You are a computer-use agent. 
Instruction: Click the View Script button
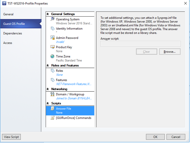click(11, 137)
